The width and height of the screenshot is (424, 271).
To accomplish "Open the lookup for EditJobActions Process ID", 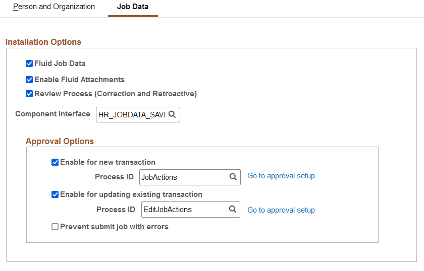I will (233, 209).
